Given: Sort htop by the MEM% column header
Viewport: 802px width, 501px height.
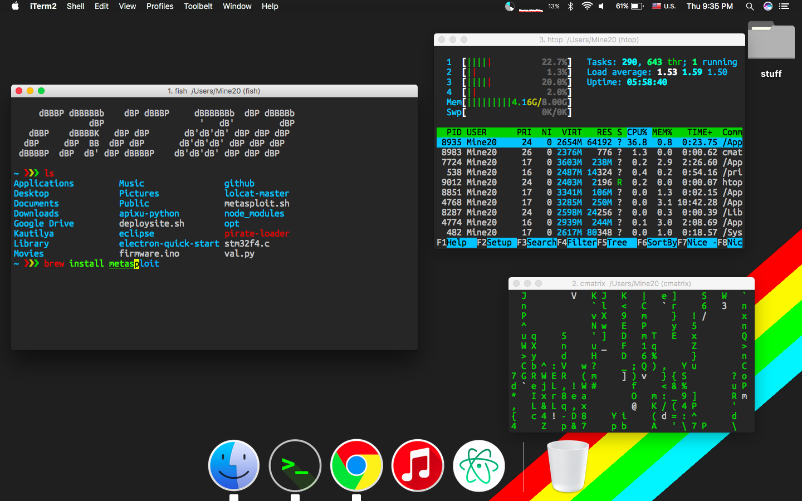Looking at the screenshot, I should (x=662, y=132).
